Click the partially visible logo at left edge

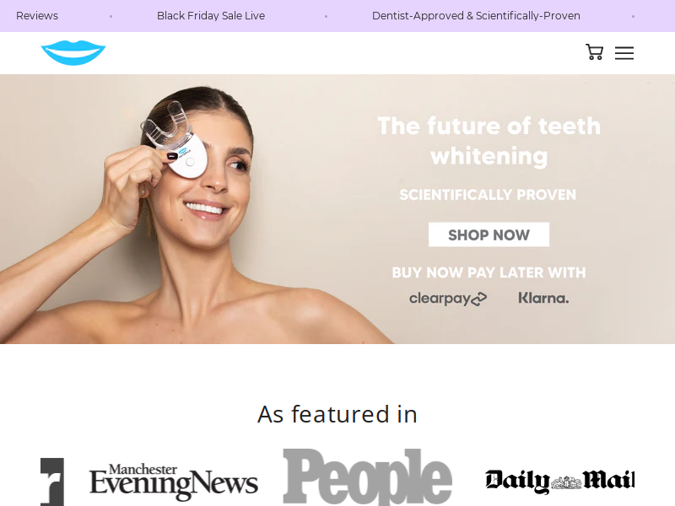click(52, 482)
